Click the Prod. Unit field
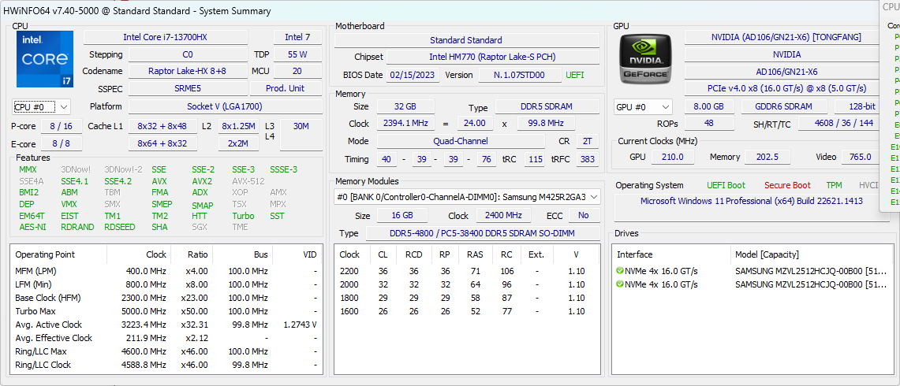900x386 pixels. pyautogui.click(x=285, y=88)
